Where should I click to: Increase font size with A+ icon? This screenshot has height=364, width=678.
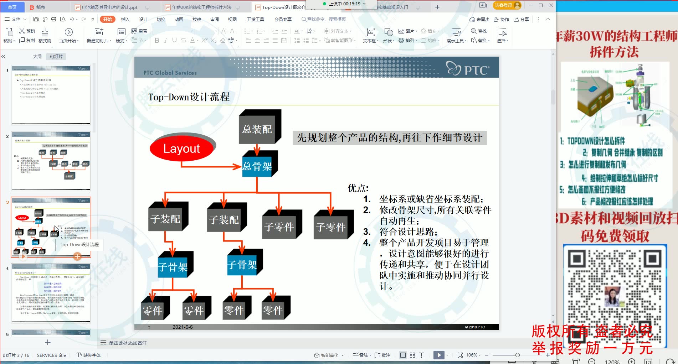[224, 31]
